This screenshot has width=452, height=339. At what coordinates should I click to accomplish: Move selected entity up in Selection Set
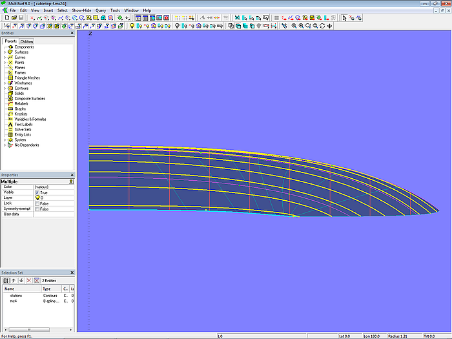[14, 280]
